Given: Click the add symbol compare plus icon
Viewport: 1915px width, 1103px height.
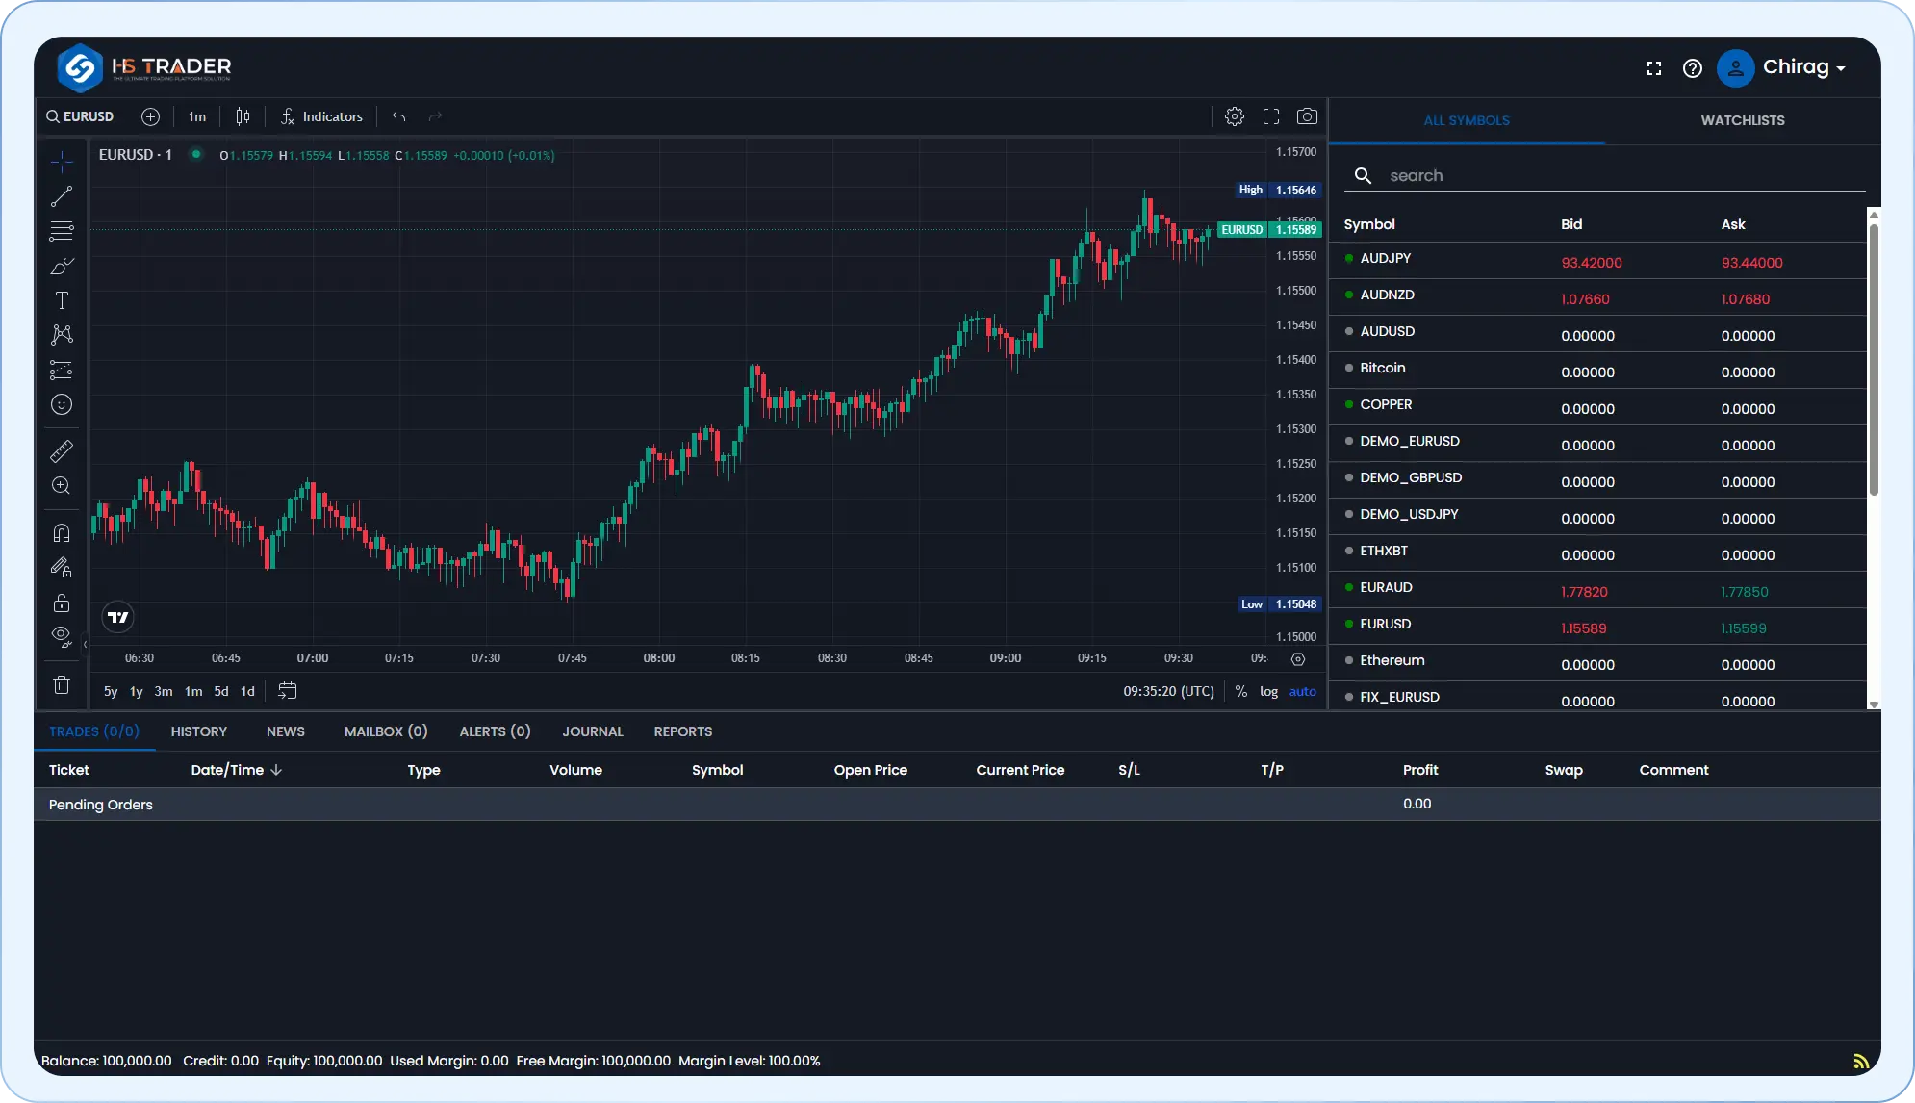Looking at the screenshot, I should click(150, 116).
